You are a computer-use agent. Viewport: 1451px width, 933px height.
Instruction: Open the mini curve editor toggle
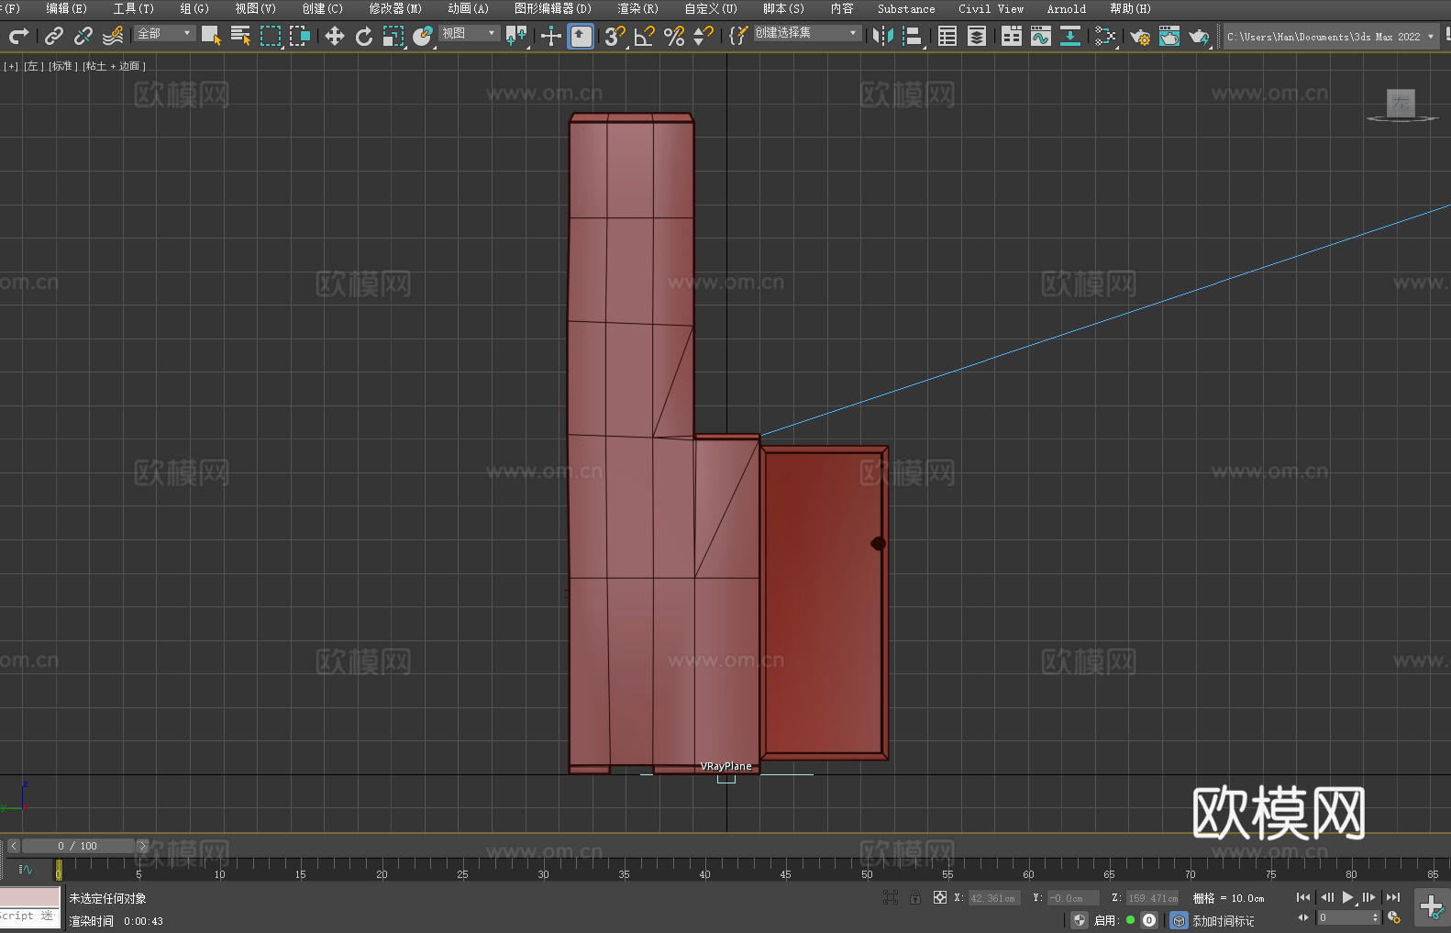click(x=25, y=869)
